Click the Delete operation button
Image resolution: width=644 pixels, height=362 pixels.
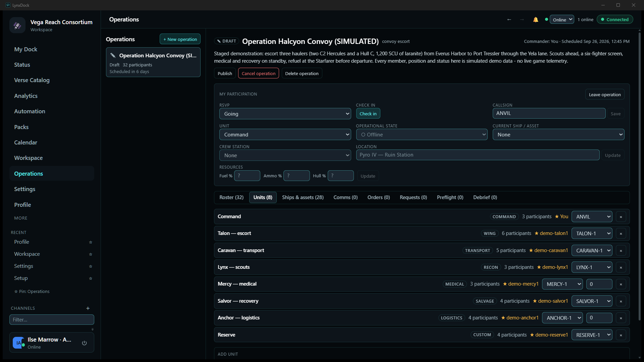pos(302,73)
